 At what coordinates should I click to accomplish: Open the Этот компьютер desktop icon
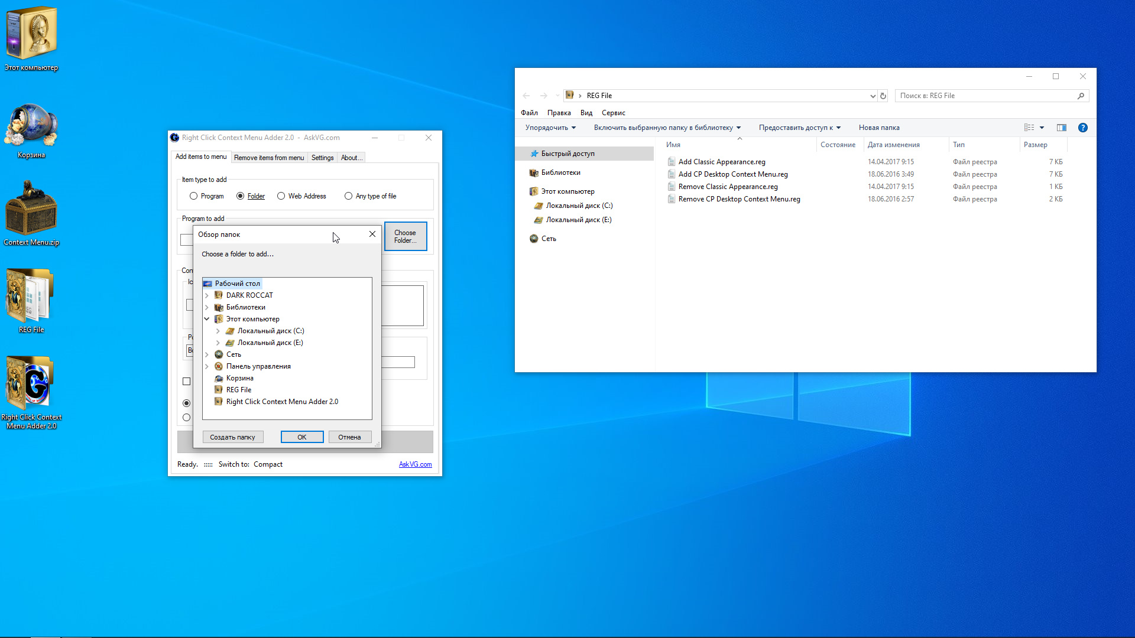pyautogui.click(x=31, y=32)
